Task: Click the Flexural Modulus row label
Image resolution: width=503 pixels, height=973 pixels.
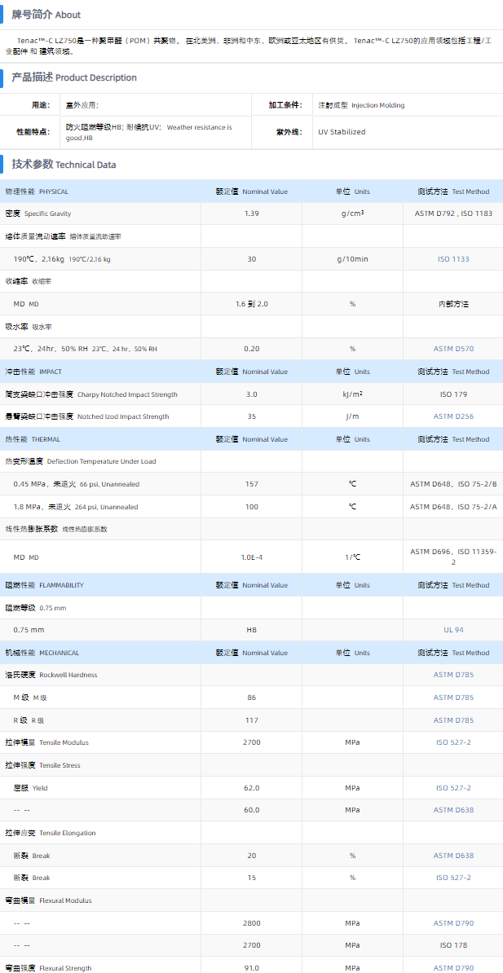Action: (48, 900)
